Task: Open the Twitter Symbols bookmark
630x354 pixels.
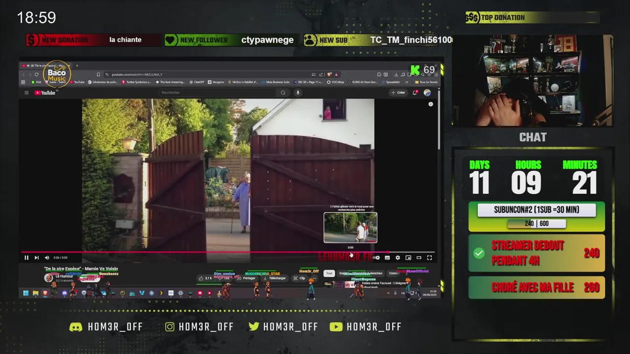Action: [x=137, y=82]
